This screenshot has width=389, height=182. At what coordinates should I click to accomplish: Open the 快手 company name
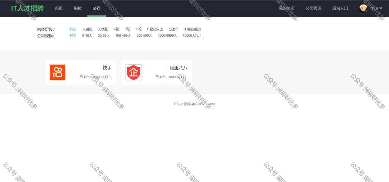[x=107, y=68]
